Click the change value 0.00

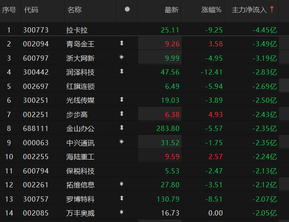pos(216,213)
